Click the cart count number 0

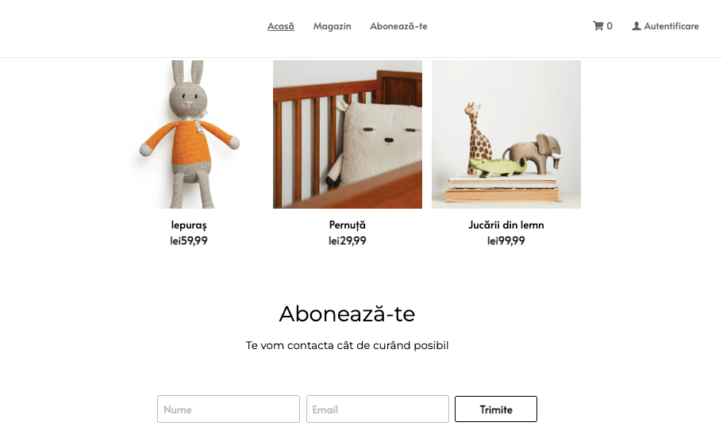[610, 26]
